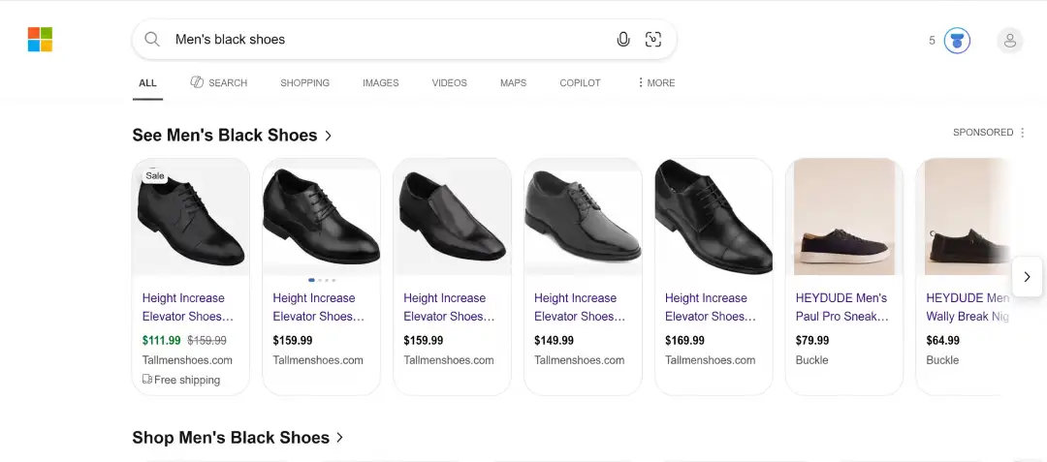Open HEYDUDE Men's Wally Break link
Image resolution: width=1047 pixels, height=462 pixels.
click(968, 307)
